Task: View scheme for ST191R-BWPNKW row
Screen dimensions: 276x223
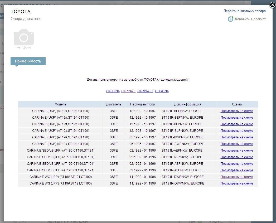Action: 236,144
